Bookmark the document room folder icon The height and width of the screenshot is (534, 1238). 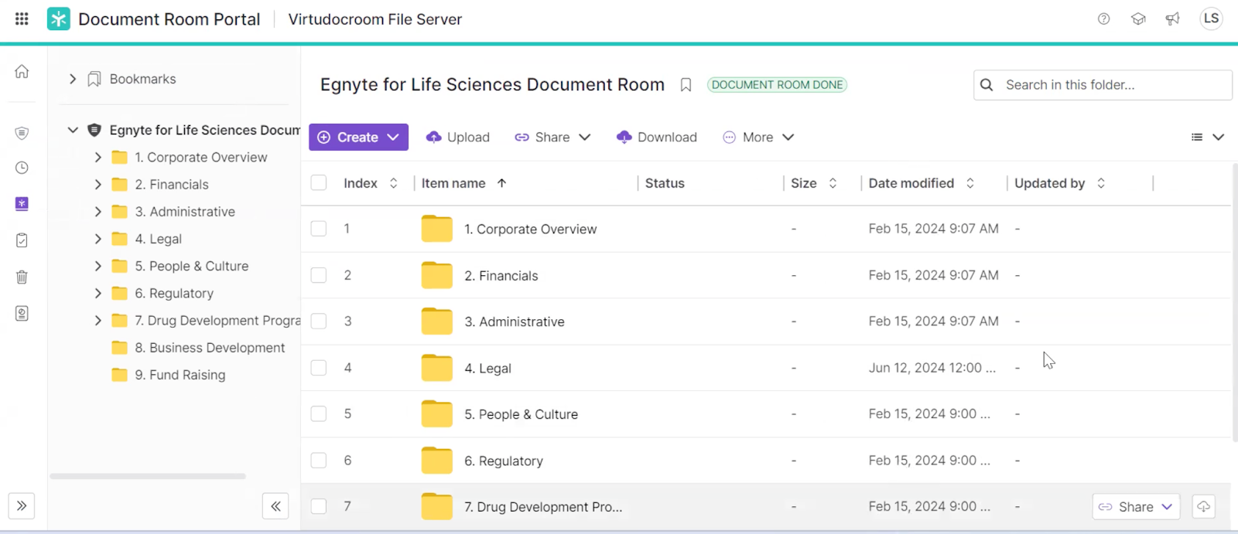point(686,85)
